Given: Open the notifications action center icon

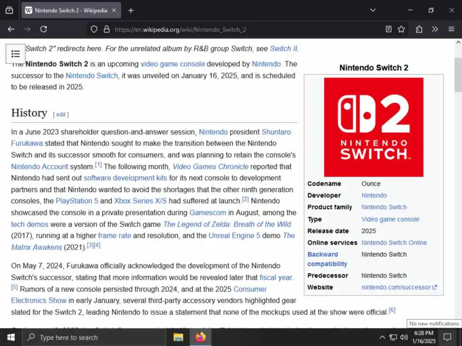Looking at the screenshot, I should 447,337.
